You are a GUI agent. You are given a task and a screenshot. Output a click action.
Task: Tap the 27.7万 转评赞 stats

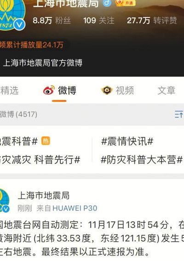click(x=152, y=21)
